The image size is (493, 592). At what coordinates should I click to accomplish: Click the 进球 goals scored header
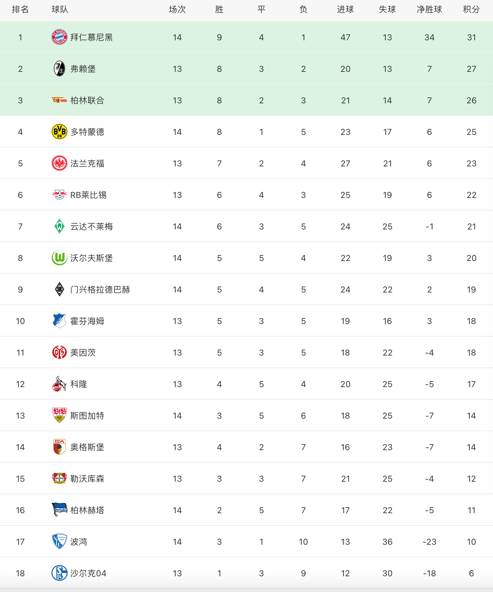(345, 9)
